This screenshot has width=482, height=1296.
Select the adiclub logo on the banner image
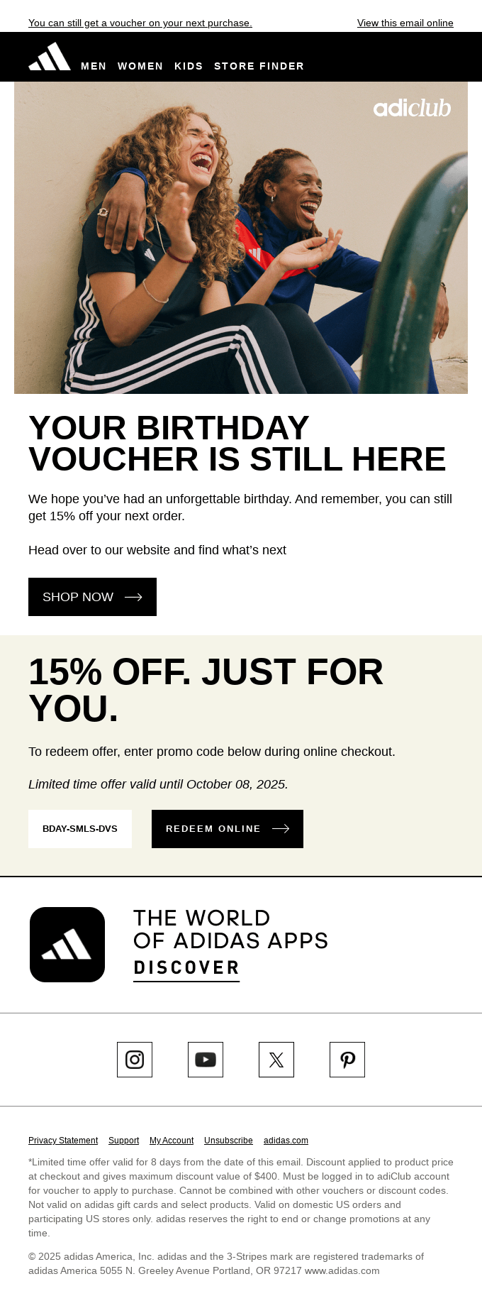(412, 109)
